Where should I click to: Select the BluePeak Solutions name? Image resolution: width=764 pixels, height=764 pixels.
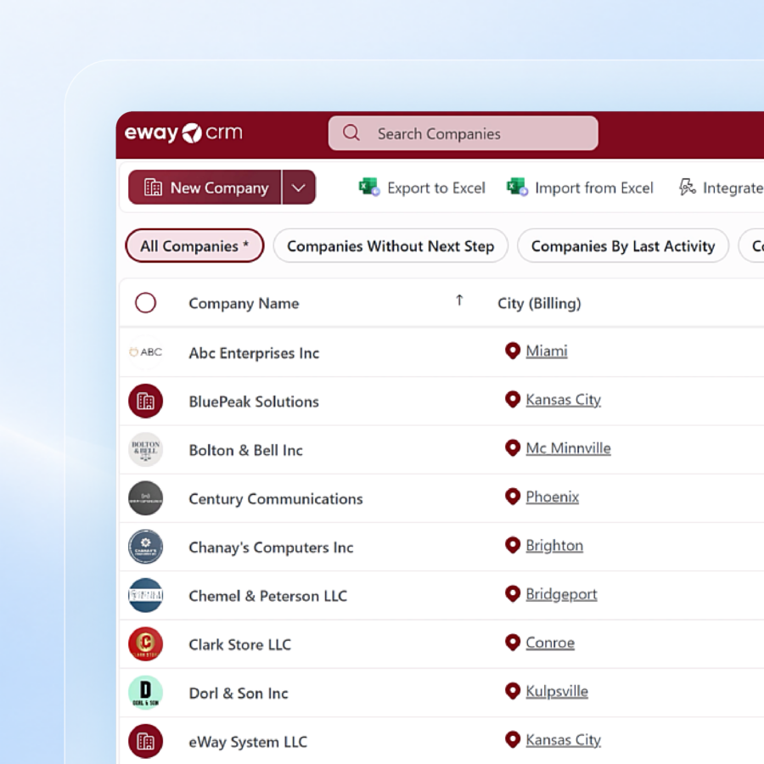coord(254,402)
